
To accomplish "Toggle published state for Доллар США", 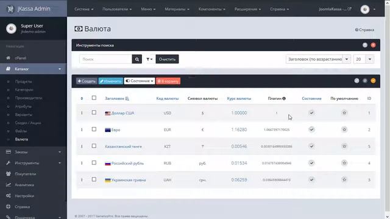I will click(x=311, y=113).
